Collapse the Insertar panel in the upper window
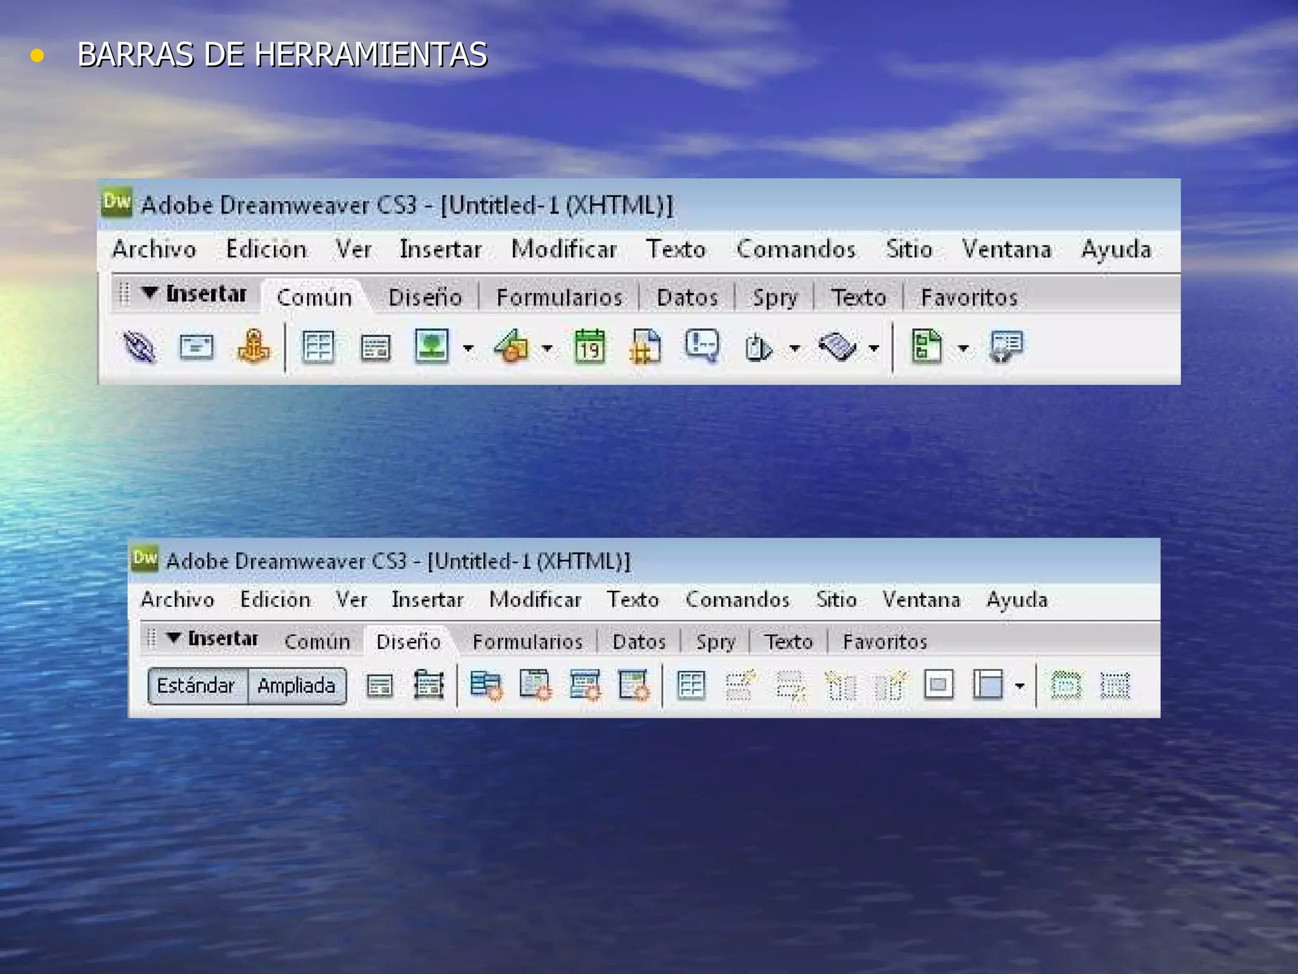 150,293
